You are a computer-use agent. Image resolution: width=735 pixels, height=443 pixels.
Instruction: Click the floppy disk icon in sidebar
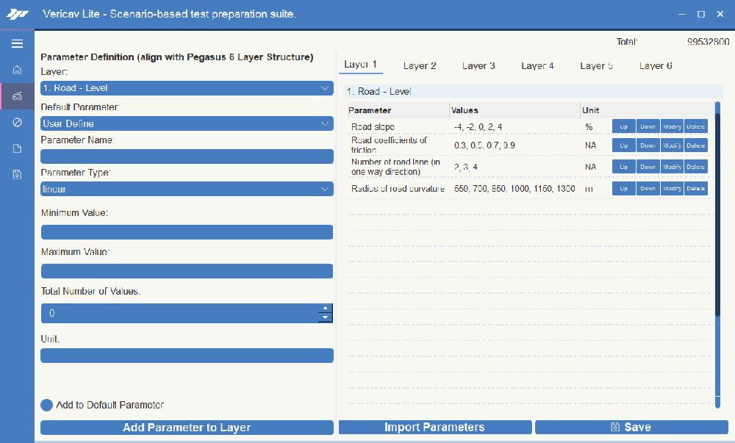click(x=17, y=175)
